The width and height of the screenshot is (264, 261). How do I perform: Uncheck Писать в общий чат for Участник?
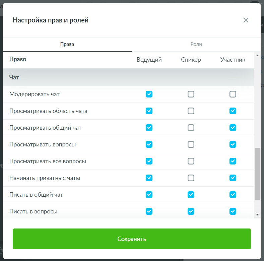coord(233,195)
